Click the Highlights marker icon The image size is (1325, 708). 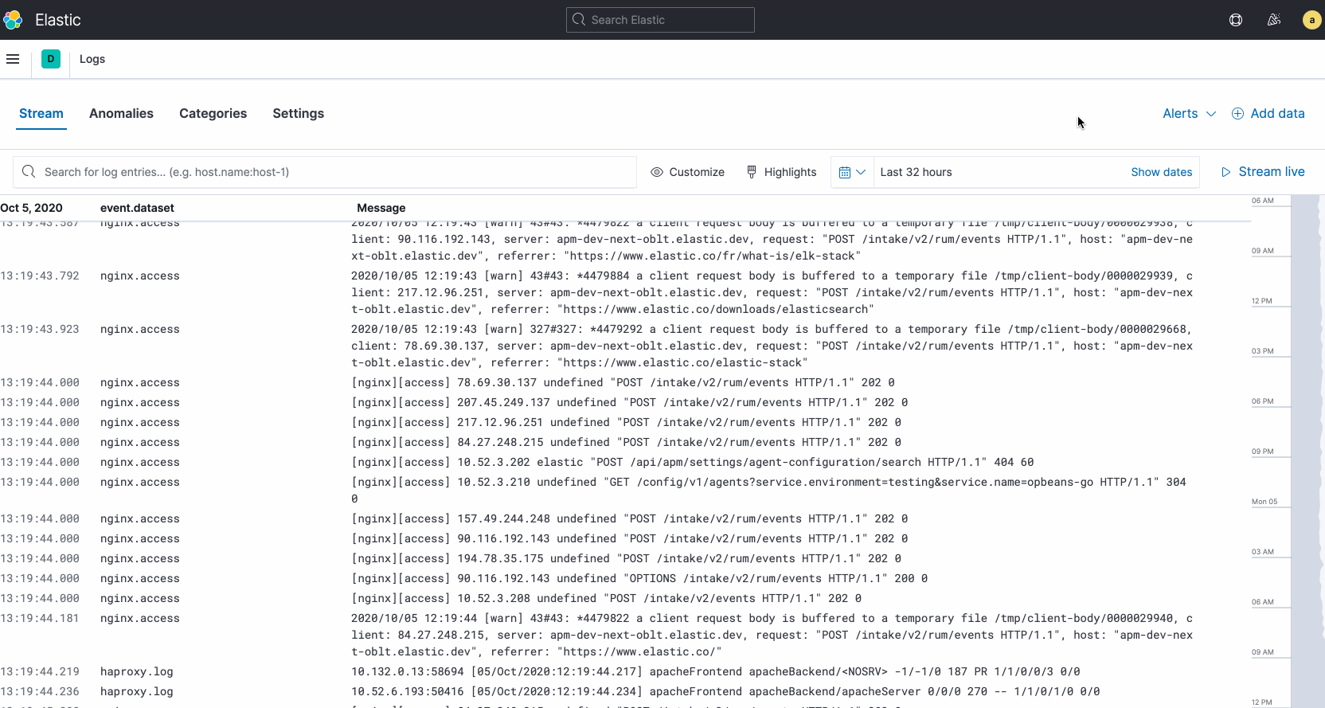coord(752,172)
